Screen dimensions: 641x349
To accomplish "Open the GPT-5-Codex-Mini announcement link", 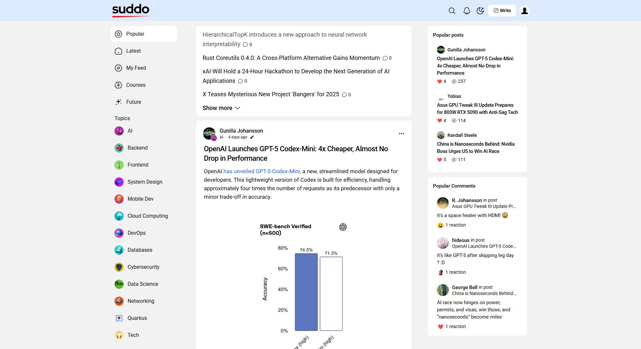I will pyautogui.click(x=261, y=171).
